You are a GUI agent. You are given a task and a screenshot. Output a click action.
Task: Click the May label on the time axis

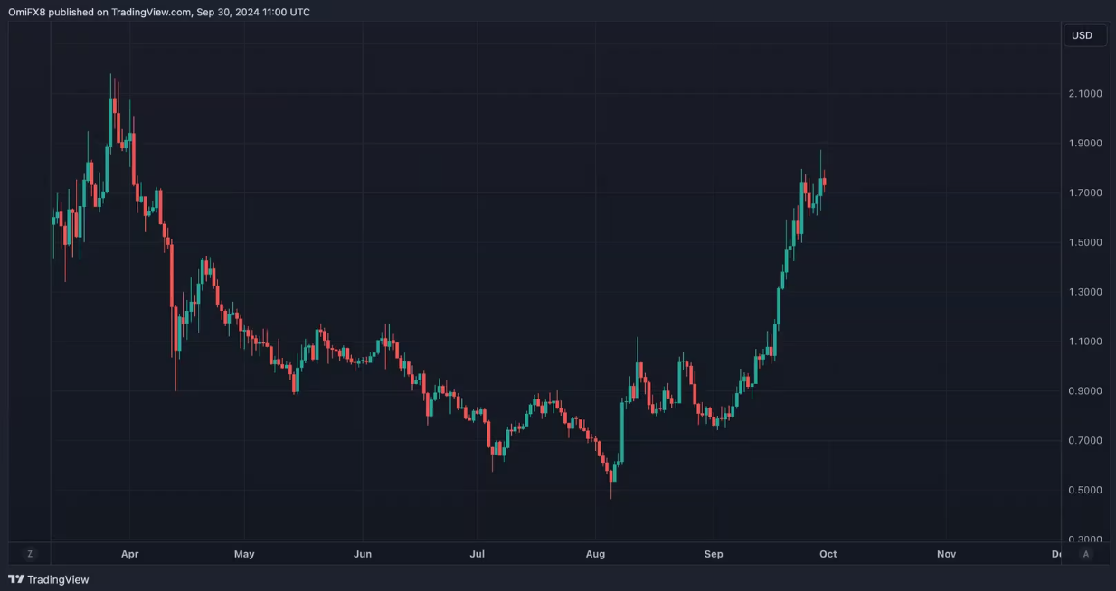point(244,554)
